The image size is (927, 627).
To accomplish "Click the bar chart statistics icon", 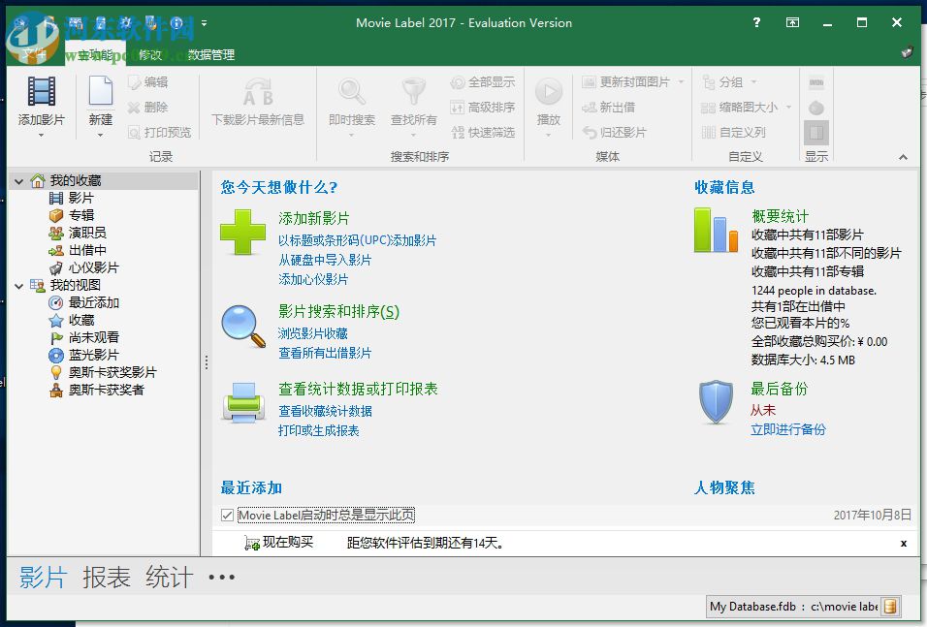I will point(716,230).
